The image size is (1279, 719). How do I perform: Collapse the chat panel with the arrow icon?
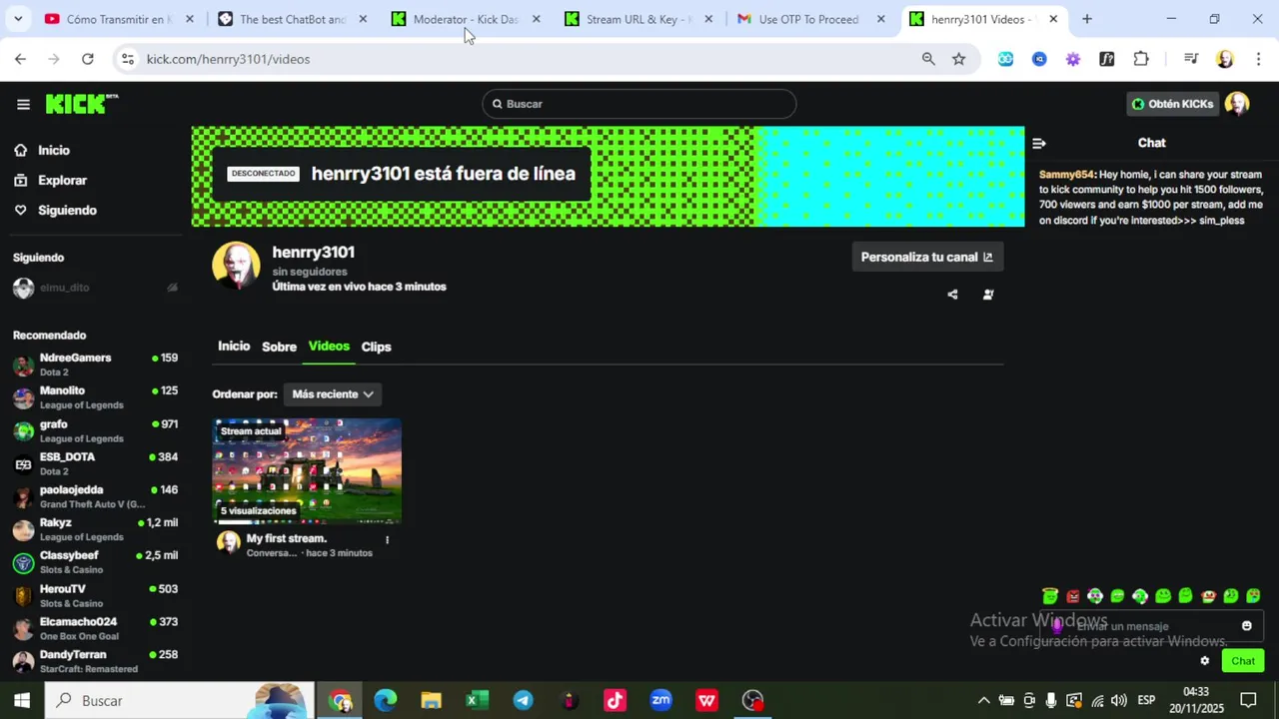[x=1038, y=143]
